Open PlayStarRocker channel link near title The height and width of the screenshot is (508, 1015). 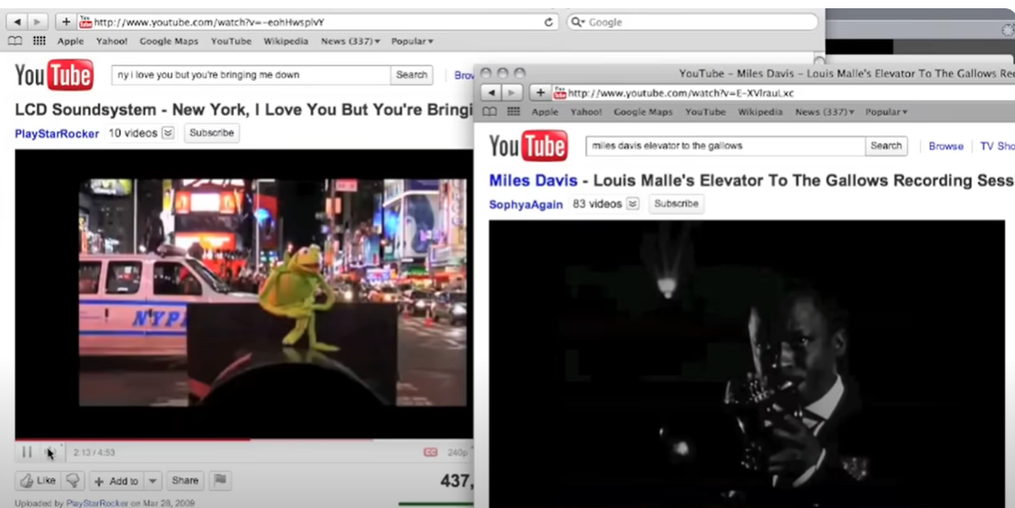(57, 133)
